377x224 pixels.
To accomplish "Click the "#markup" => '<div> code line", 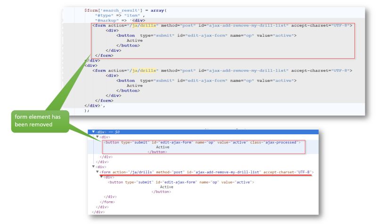I will (120, 20).
